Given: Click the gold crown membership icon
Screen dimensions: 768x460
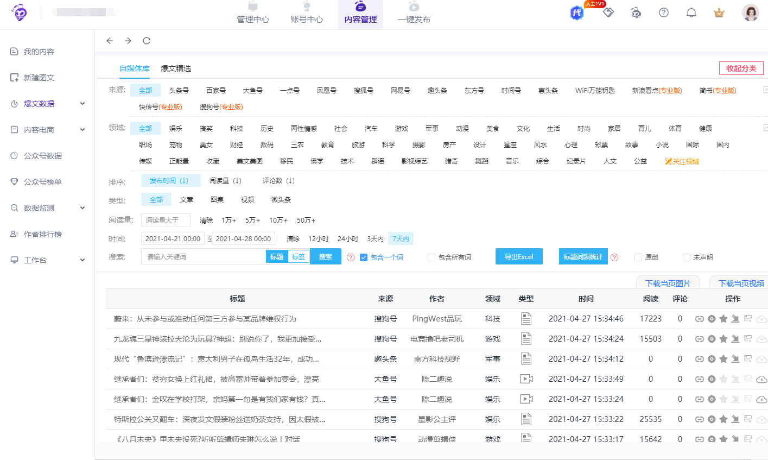Looking at the screenshot, I should pyautogui.click(x=719, y=12).
